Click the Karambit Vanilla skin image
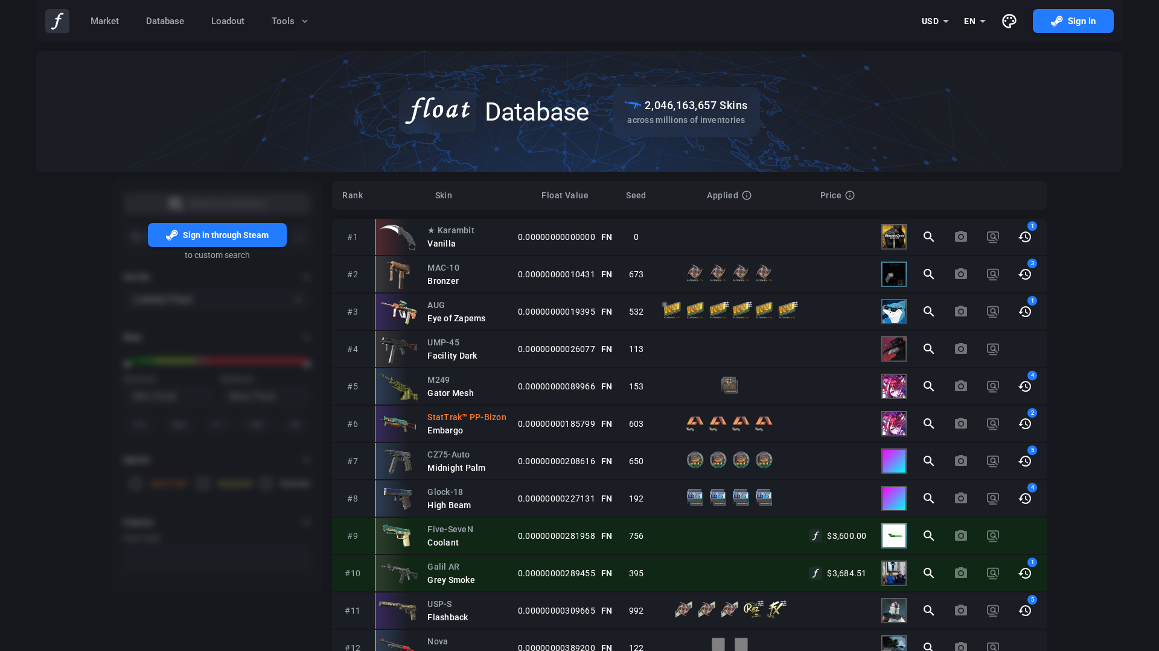 [397, 237]
